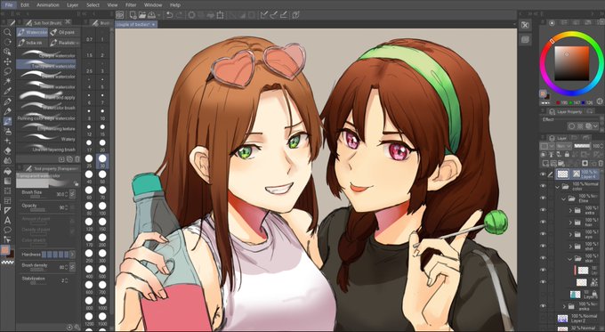Select the Frame border tool
The image size is (605, 332).
coord(7,201)
